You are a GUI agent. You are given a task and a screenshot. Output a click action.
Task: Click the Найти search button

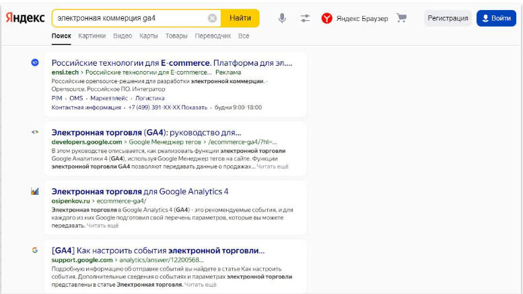tap(240, 18)
